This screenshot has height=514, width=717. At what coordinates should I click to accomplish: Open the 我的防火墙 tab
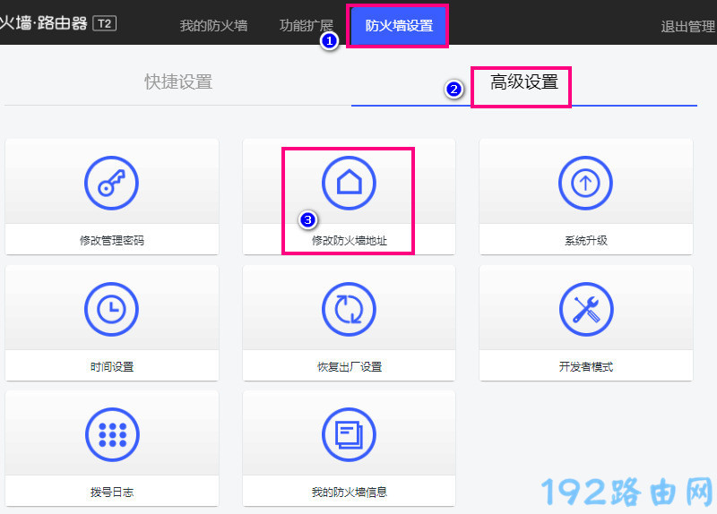(213, 26)
